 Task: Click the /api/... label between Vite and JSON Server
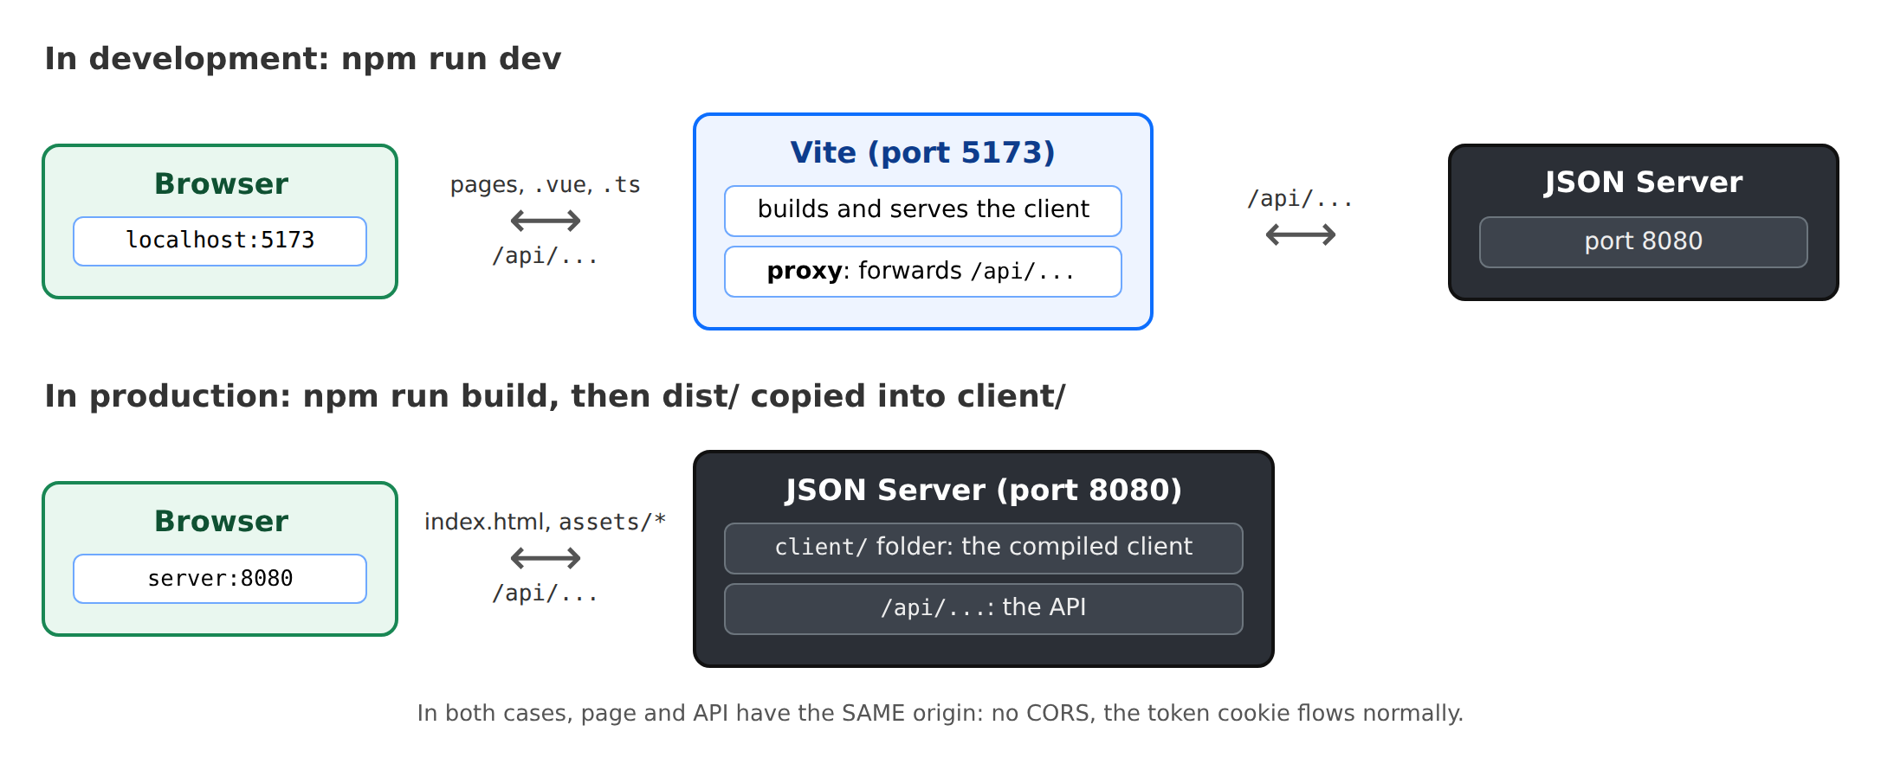pos(1300,199)
